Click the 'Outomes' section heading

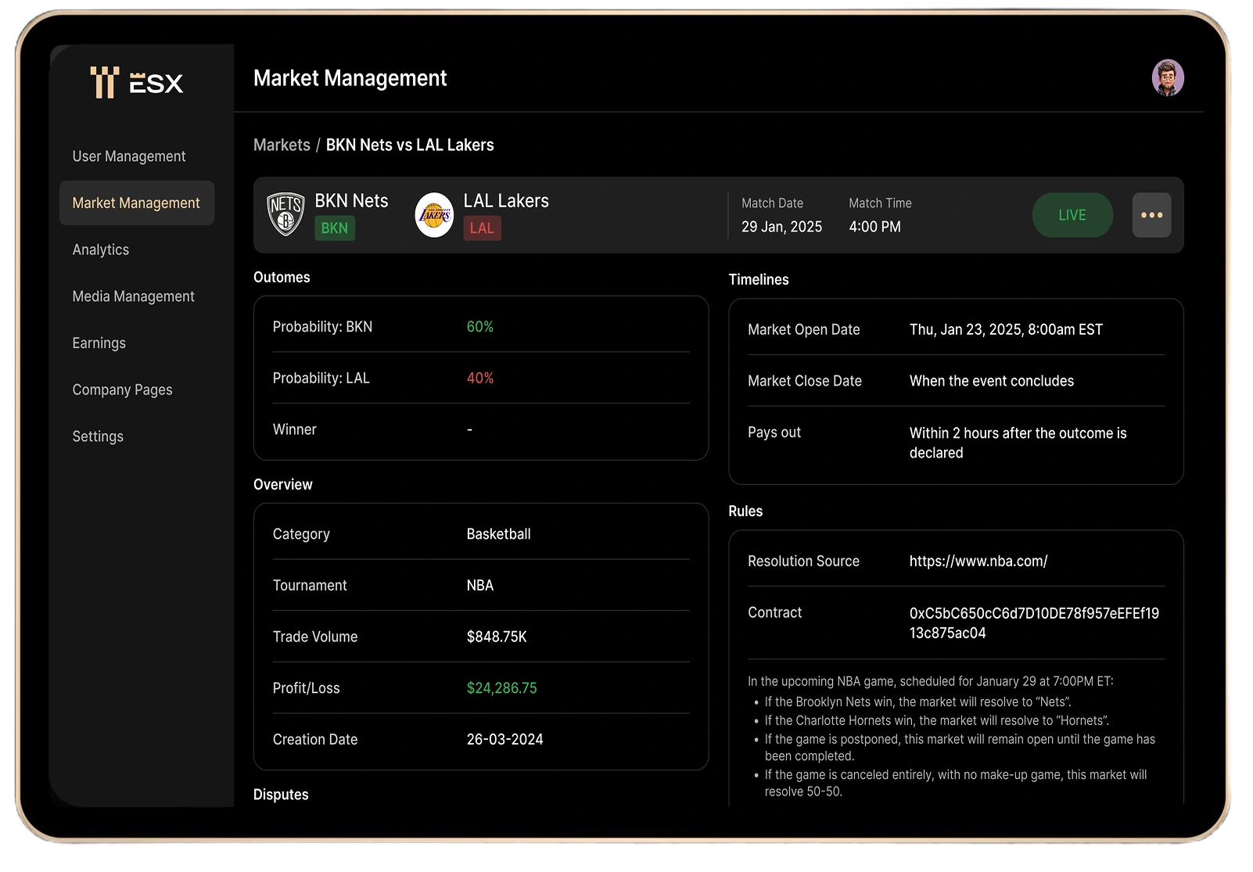(282, 278)
